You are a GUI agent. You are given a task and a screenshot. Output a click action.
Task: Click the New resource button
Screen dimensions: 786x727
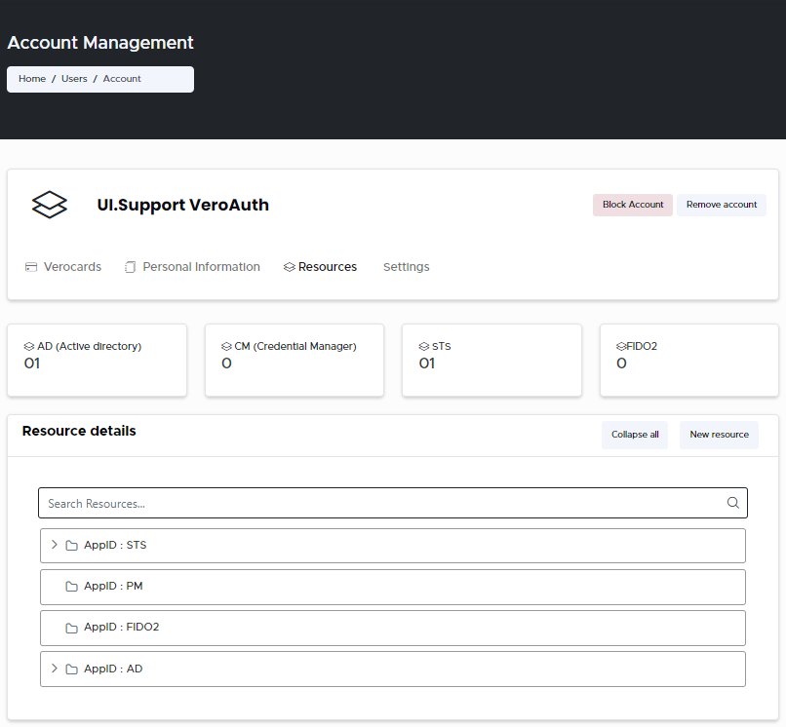pos(719,435)
